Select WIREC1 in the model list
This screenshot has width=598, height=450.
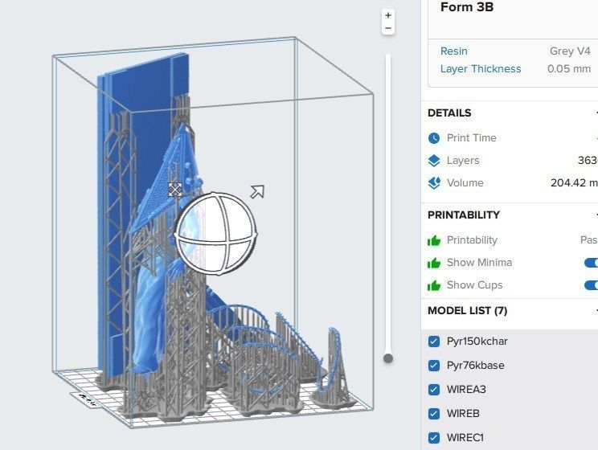465,437
